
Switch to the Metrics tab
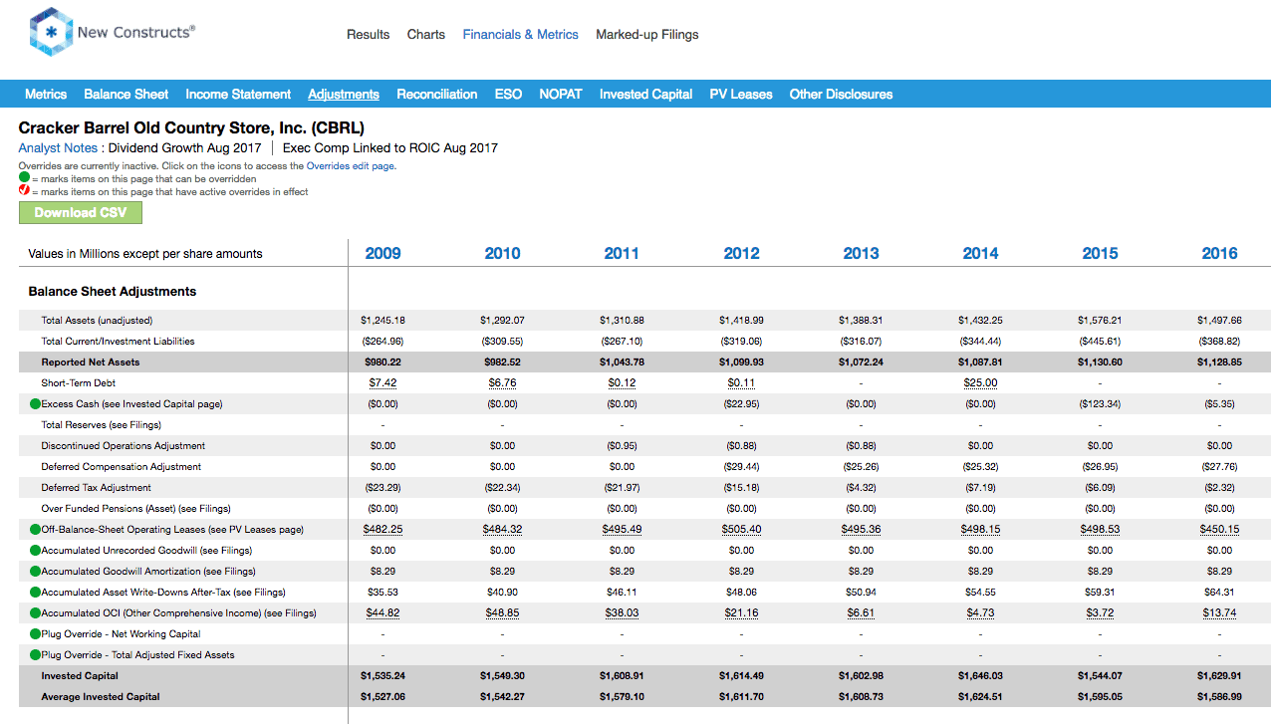coord(46,95)
